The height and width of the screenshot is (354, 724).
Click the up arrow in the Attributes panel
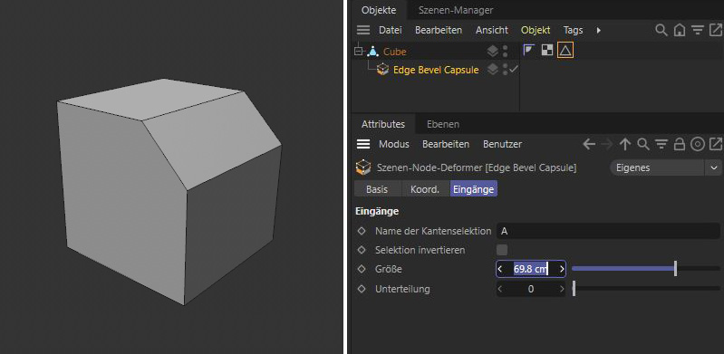pyautogui.click(x=625, y=145)
